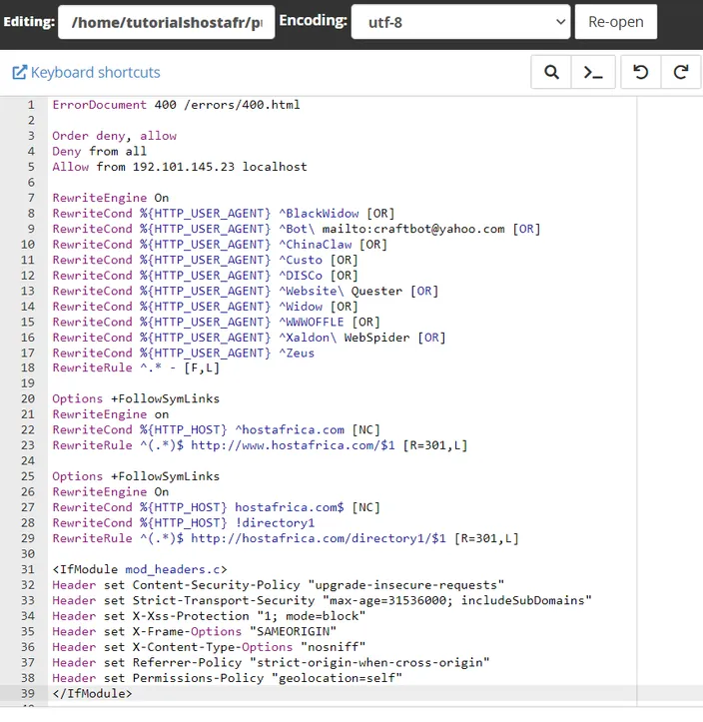
Task: Click ^DISCo on line 12
Action: pos(301,276)
